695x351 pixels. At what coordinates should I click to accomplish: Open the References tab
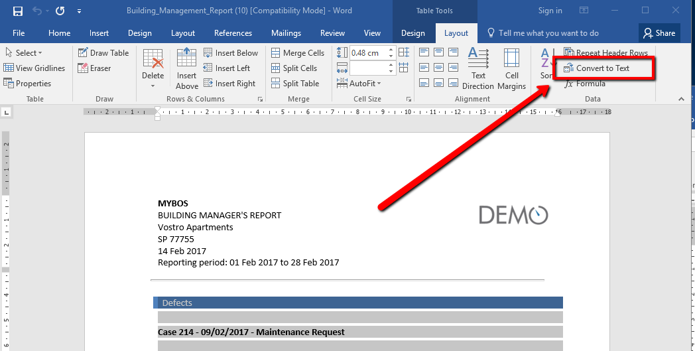tap(233, 33)
